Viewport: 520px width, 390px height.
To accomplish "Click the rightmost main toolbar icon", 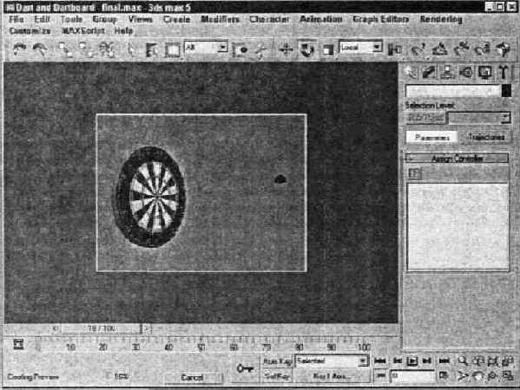I will pos(504,49).
